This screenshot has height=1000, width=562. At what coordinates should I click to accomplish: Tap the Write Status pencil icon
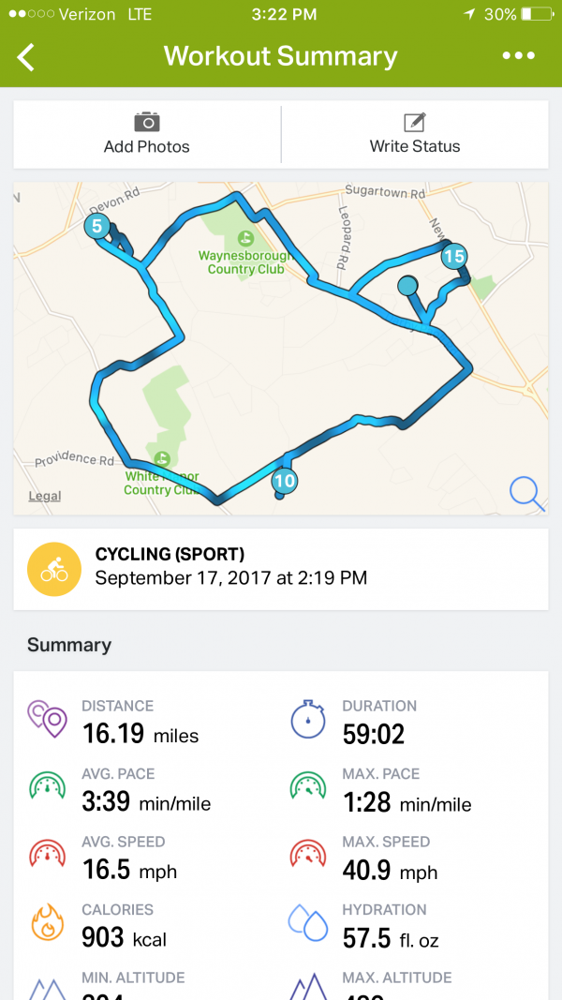point(415,122)
